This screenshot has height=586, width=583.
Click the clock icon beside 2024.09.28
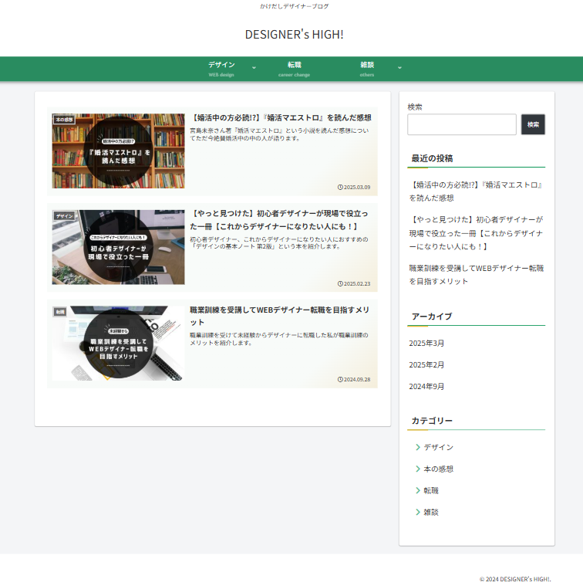tap(340, 379)
